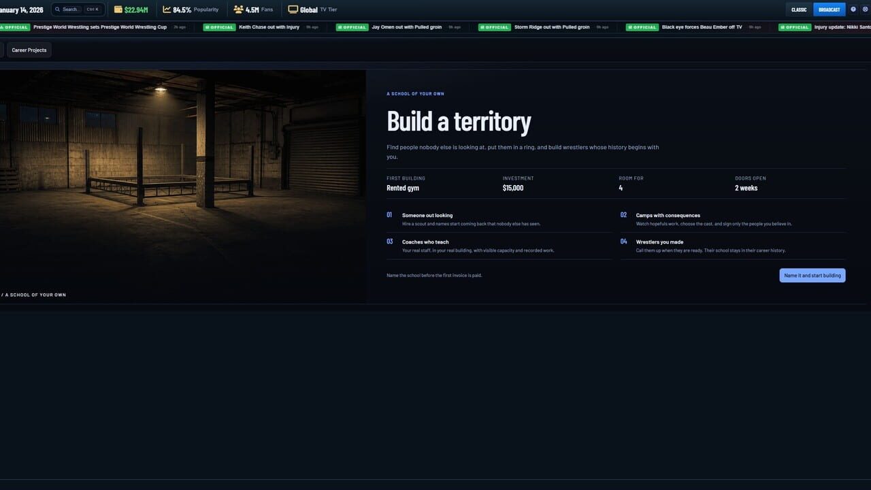Click the 'Name the school before the first invoice' note

(x=434, y=276)
